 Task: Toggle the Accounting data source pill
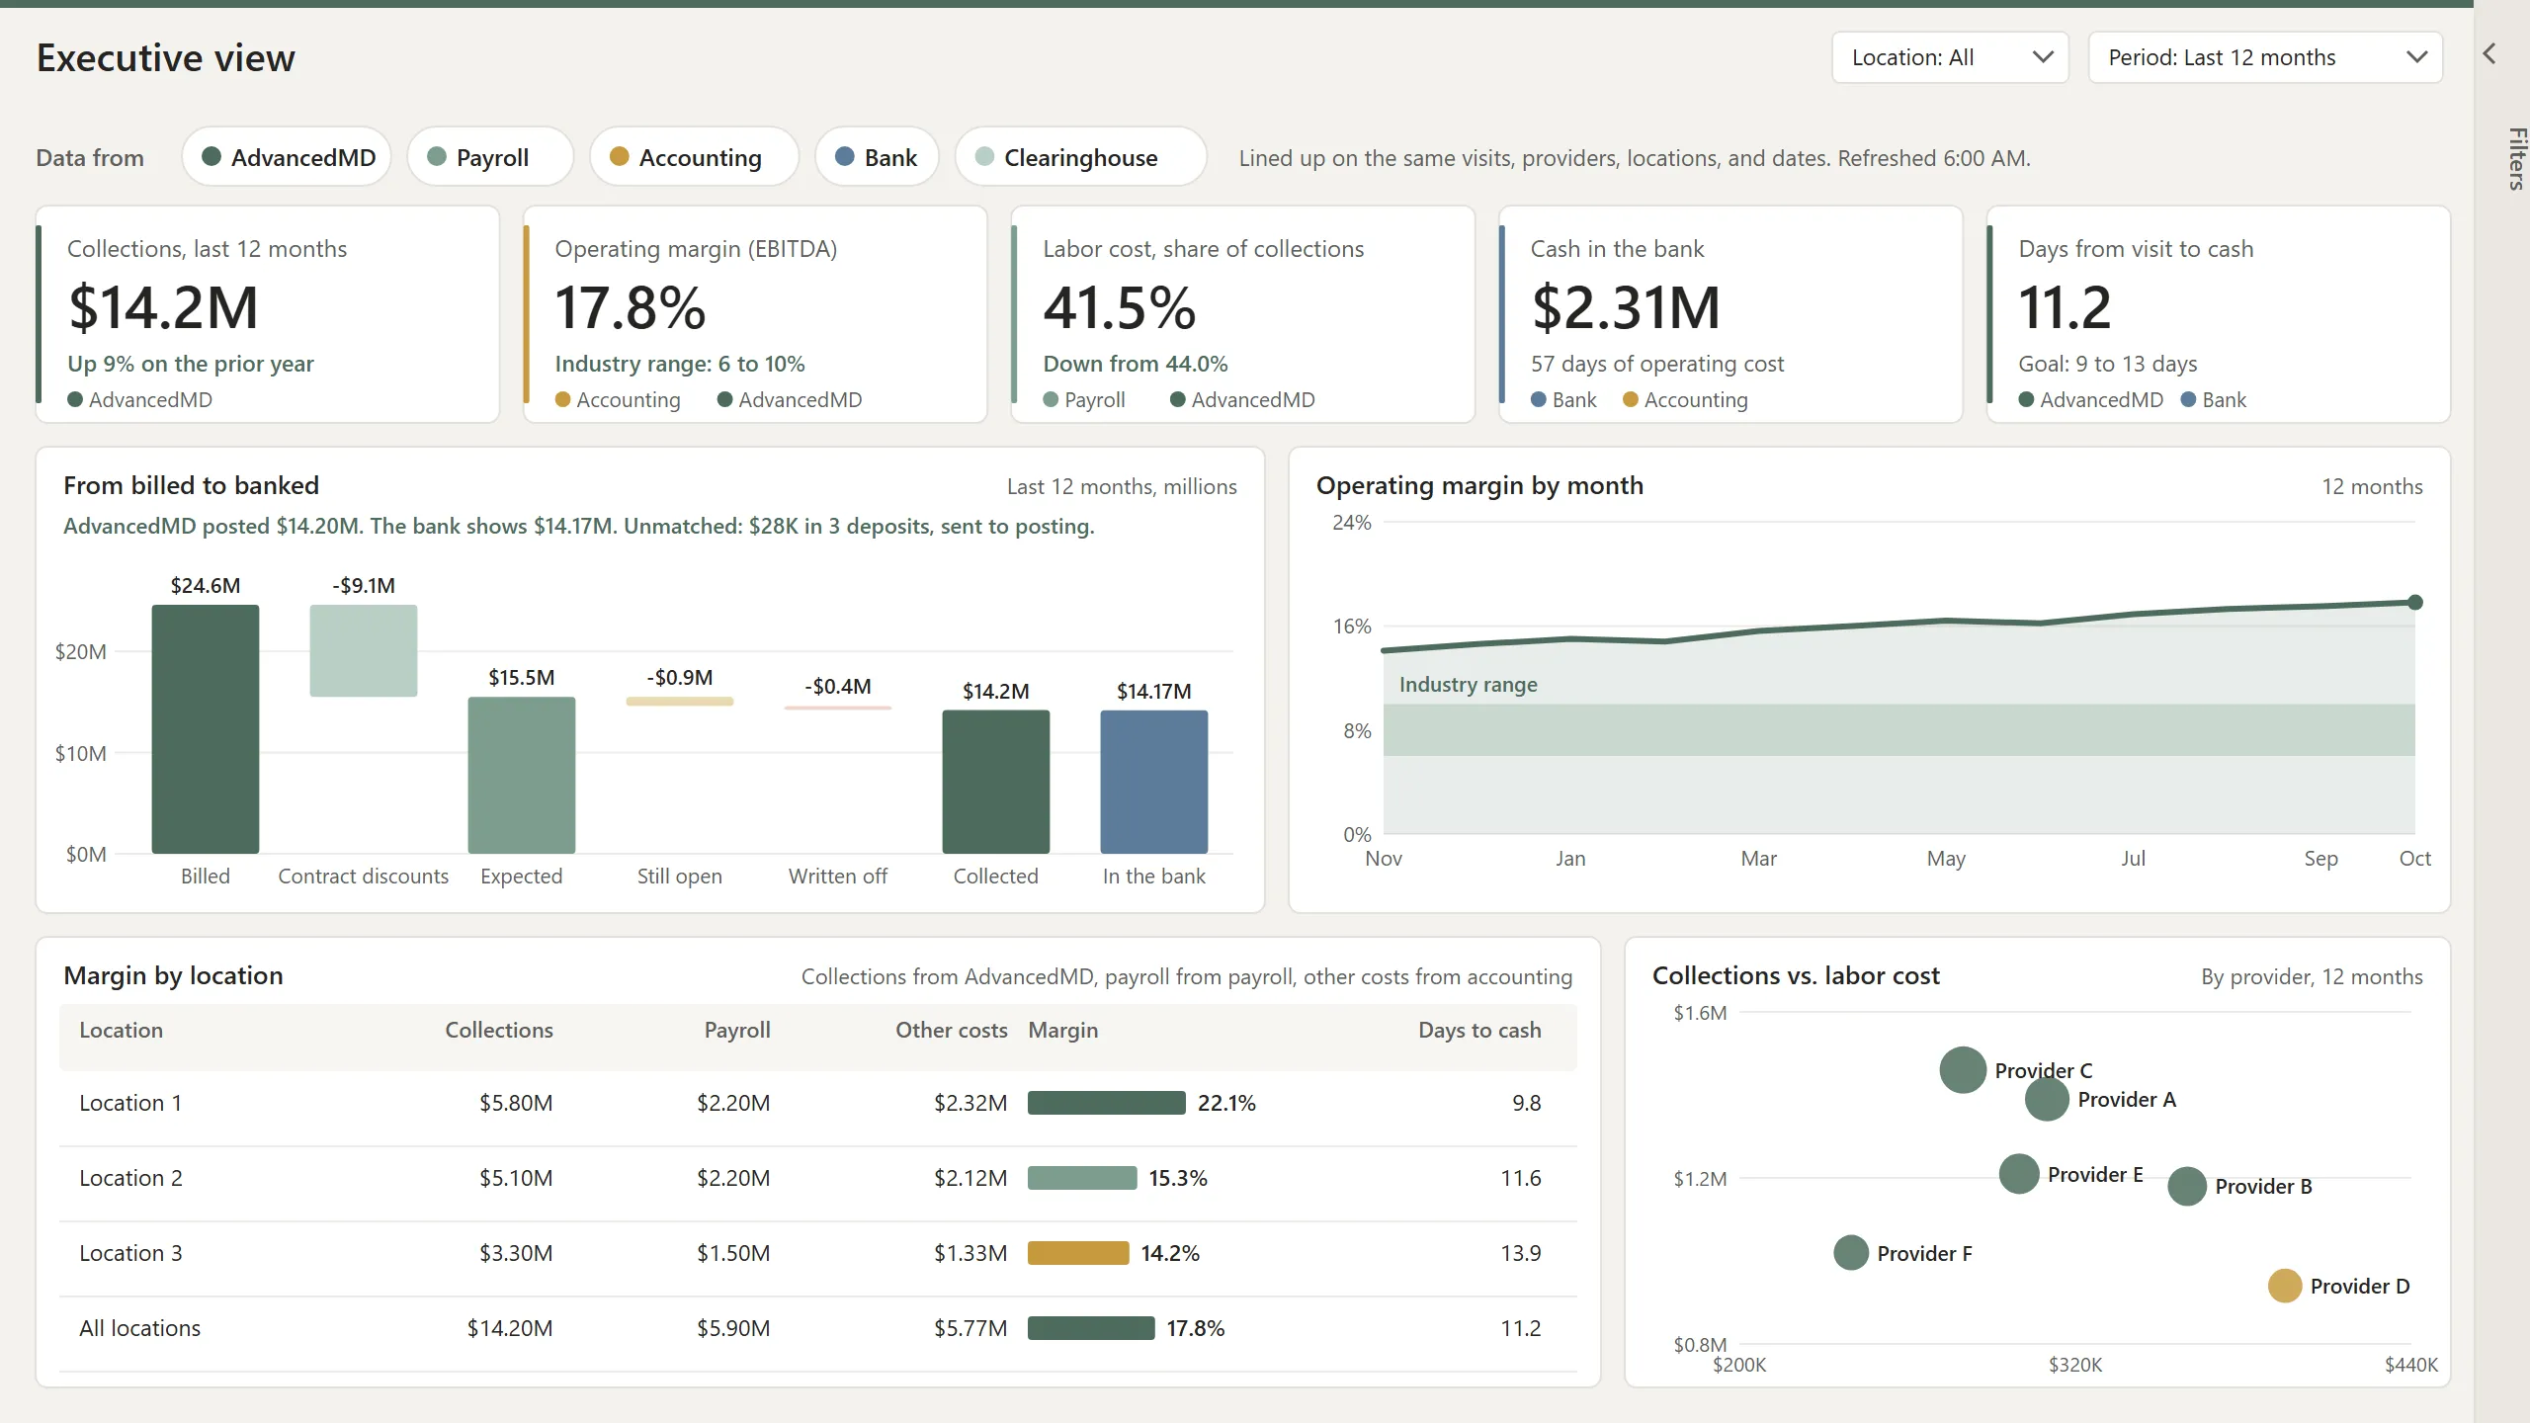[694, 157]
